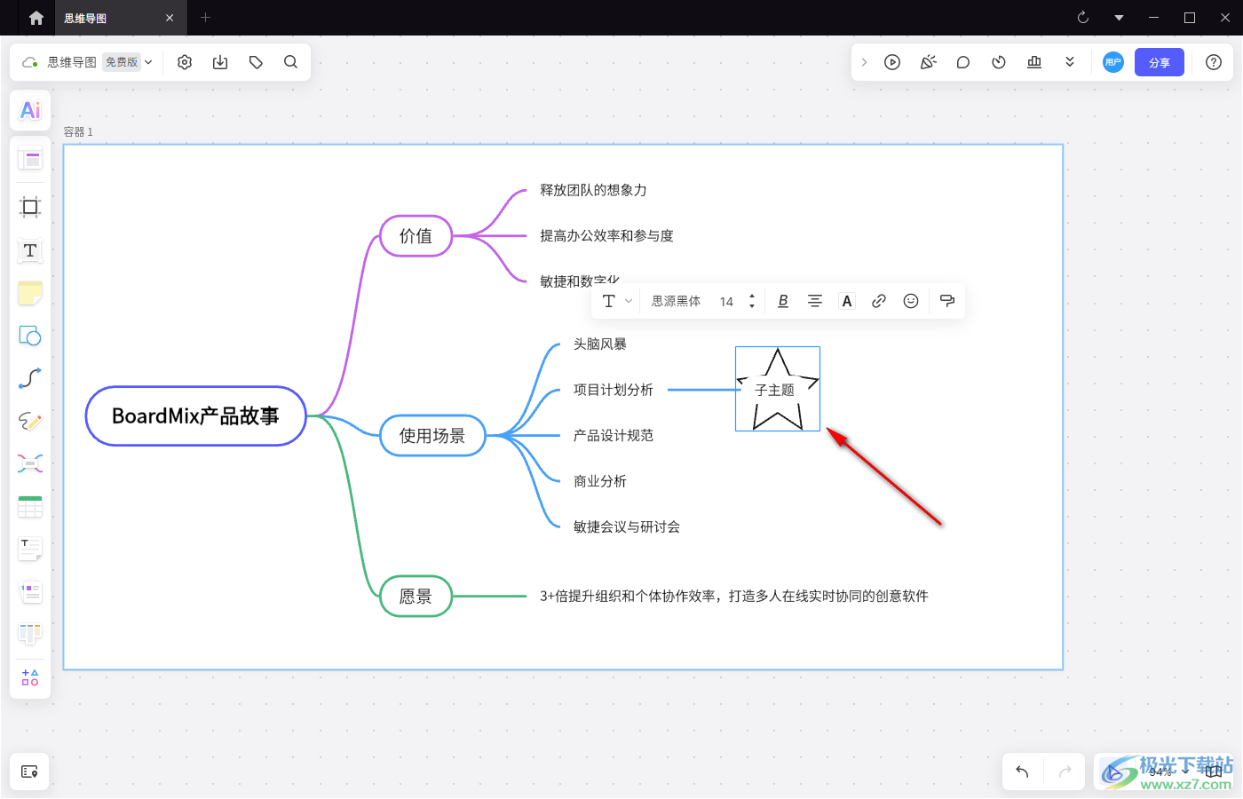This screenshot has width=1243, height=799.
Task: Open the text style T dropdown
Action: point(617,301)
